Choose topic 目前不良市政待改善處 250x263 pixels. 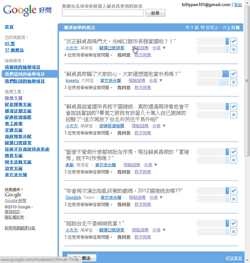27,149
